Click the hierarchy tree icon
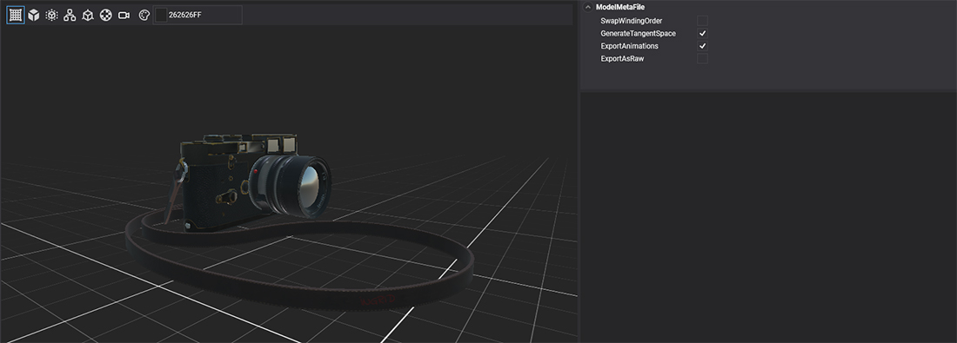The width and height of the screenshot is (957, 343). coord(70,16)
